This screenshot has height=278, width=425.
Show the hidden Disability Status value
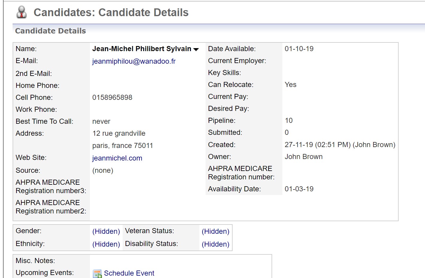[215, 244]
